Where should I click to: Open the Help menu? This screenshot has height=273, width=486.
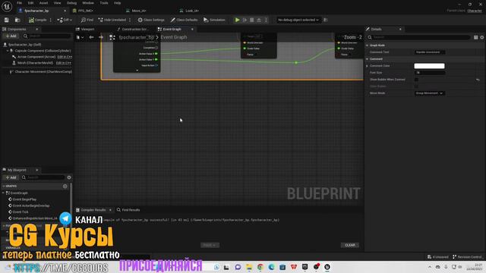[x=117, y=3]
